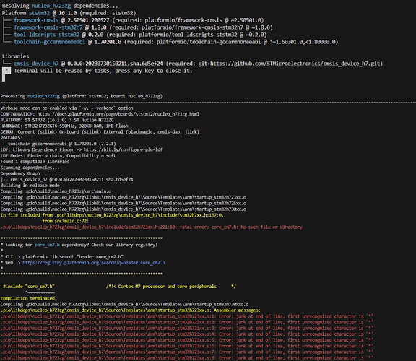This screenshot has height=361, width=416.
Task: Open the registry.platformio.org search link
Action: pos(94,263)
